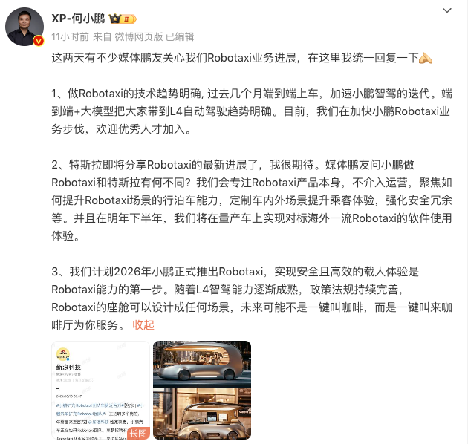Viewport: 468px width, 444px height.
Task: Open the Robotaxi concept car thumbnail
Action: tap(202, 390)
